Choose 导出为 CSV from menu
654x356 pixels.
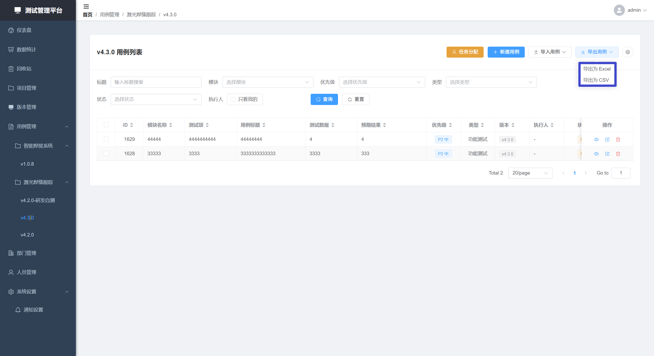coord(595,80)
